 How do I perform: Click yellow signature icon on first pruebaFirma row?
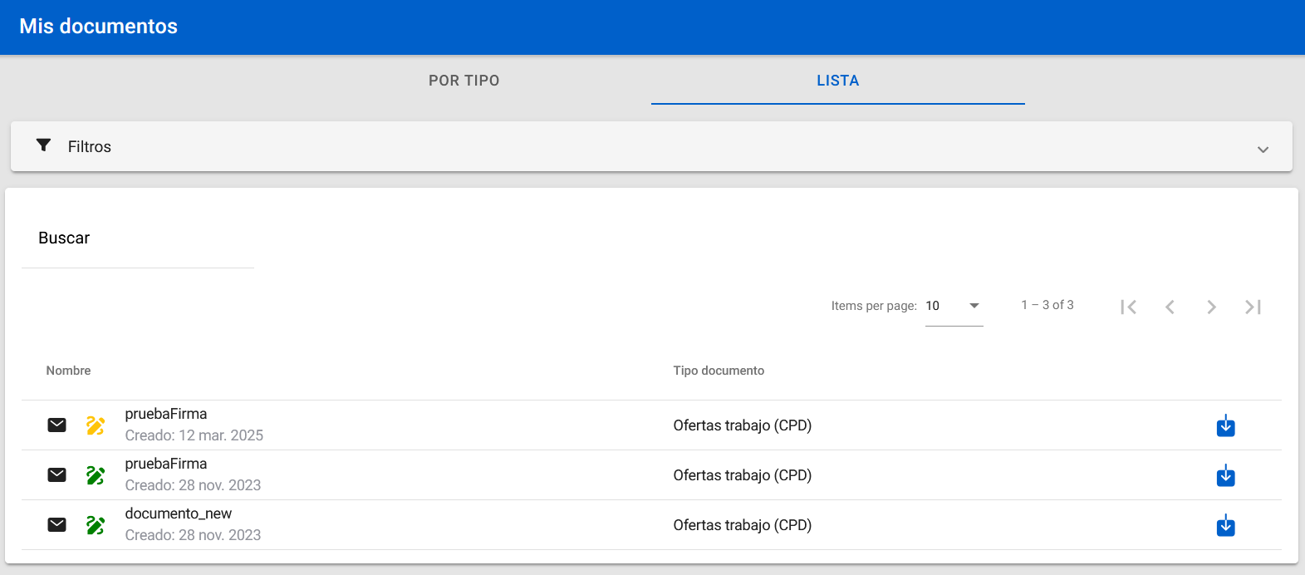(96, 425)
